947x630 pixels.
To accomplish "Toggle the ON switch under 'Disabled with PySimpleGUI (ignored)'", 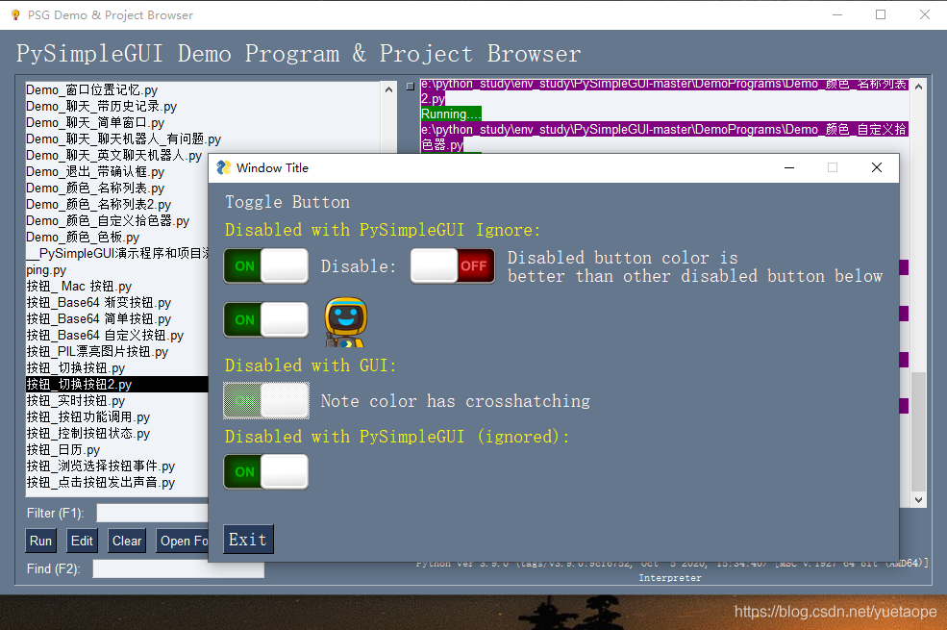I will click(265, 471).
